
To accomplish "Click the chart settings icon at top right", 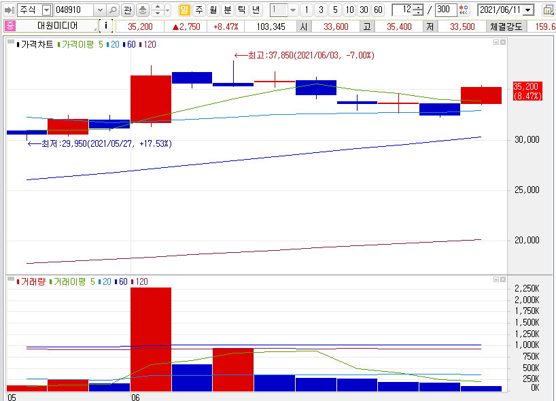I will point(549,10).
